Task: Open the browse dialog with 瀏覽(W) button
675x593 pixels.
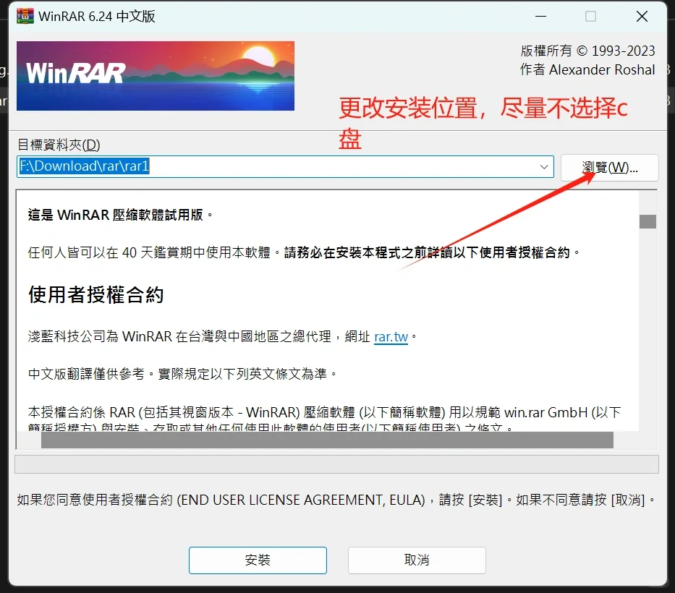Action: [609, 167]
